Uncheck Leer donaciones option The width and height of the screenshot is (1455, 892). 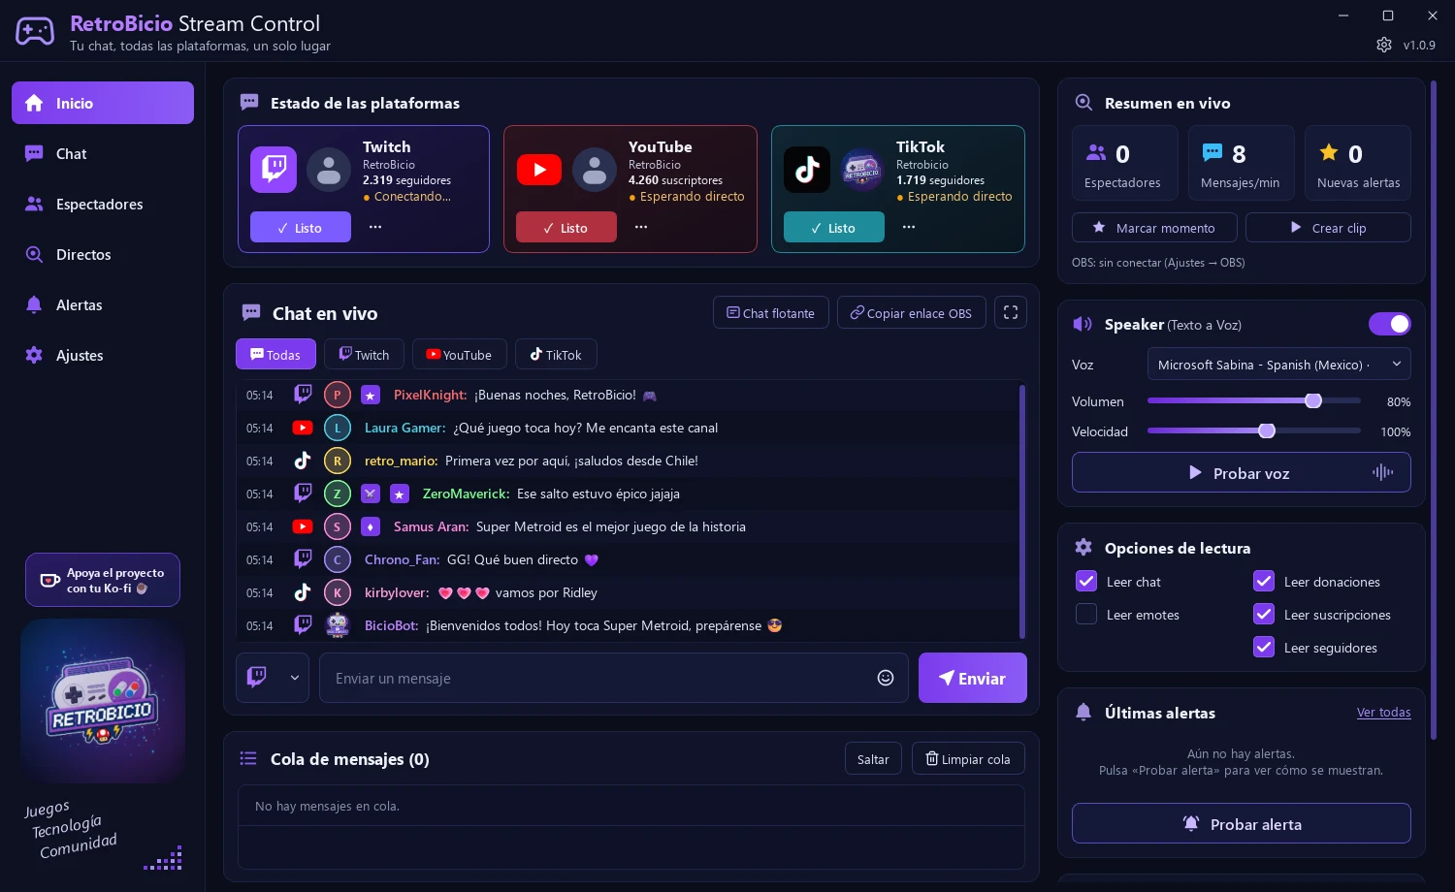(1264, 581)
